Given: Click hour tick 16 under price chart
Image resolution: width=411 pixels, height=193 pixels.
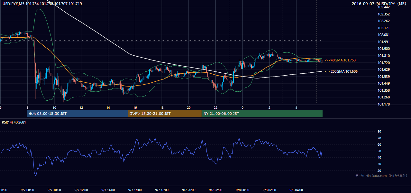Looking at the screenshot, I should click(135, 107).
